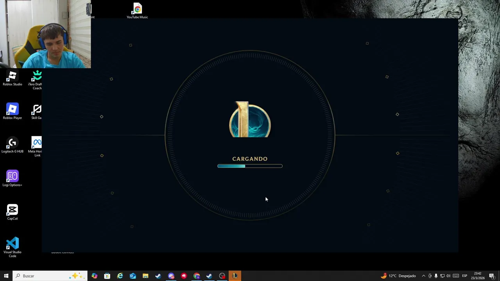
Task: Focus the Buscar taskbar search box
Action: pos(50,276)
